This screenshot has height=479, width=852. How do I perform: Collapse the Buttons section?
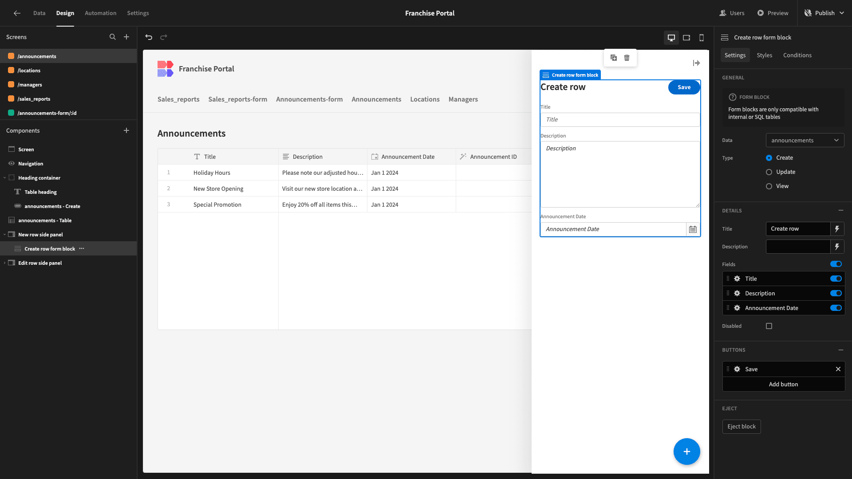pyautogui.click(x=841, y=350)
